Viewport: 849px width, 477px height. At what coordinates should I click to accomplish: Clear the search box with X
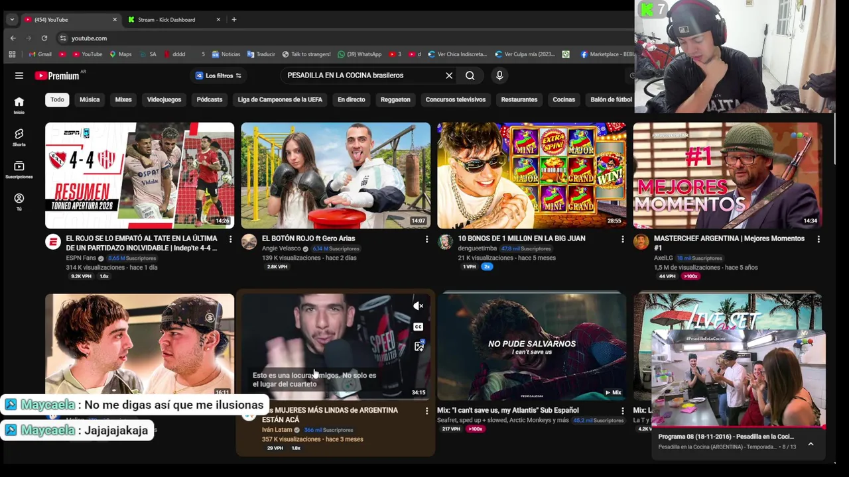pyautogui.click(x=449, y=76)
